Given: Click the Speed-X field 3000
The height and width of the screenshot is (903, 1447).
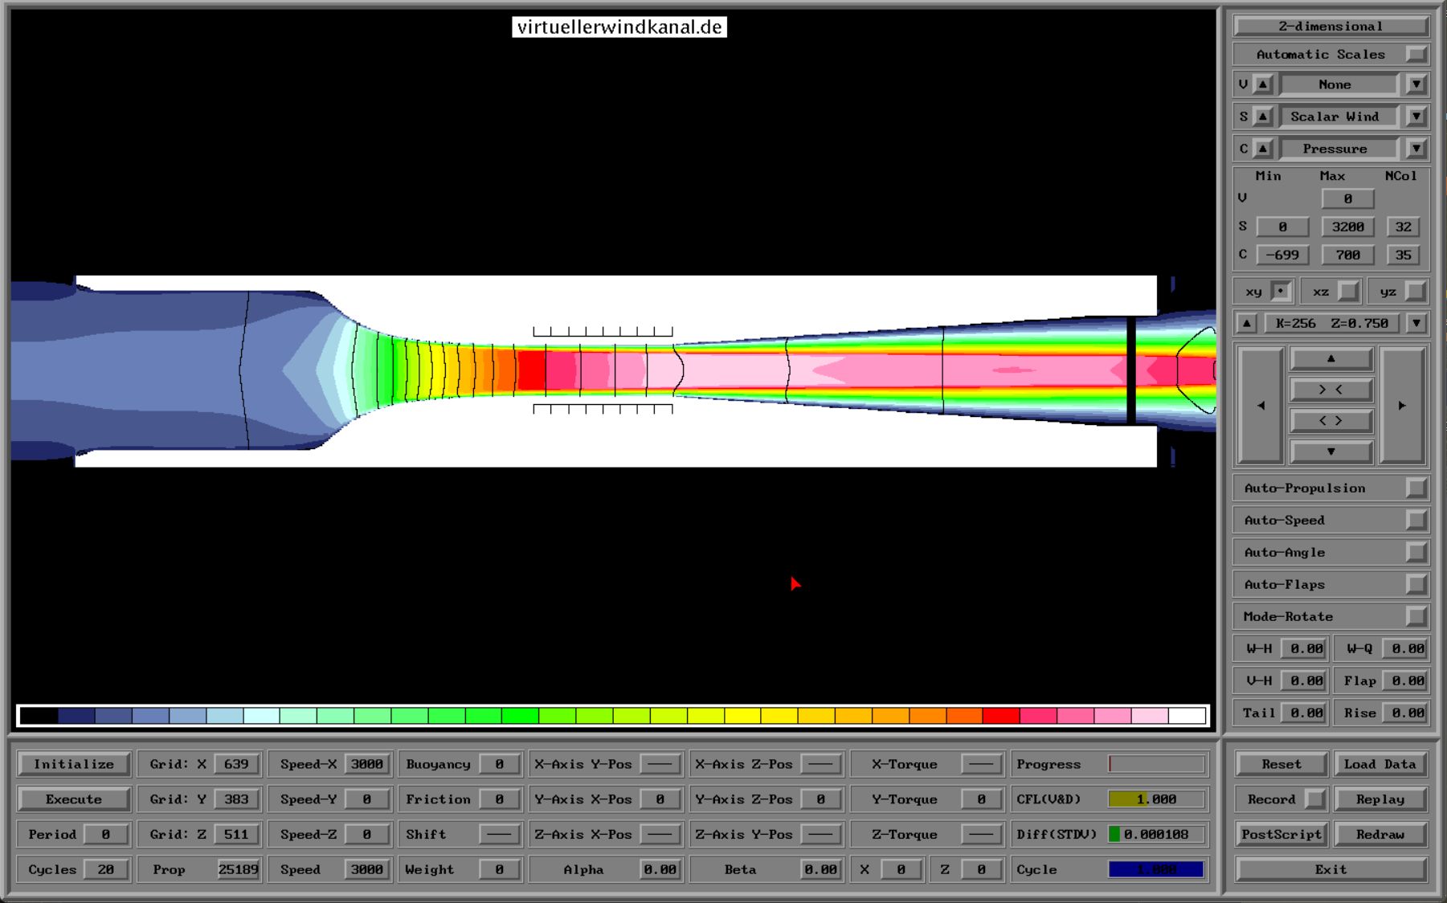Looking at the screenshot, I should [366, 764].
